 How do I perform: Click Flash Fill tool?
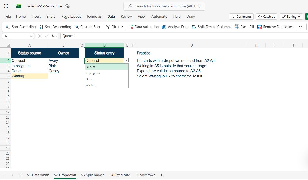pos(244,27)
